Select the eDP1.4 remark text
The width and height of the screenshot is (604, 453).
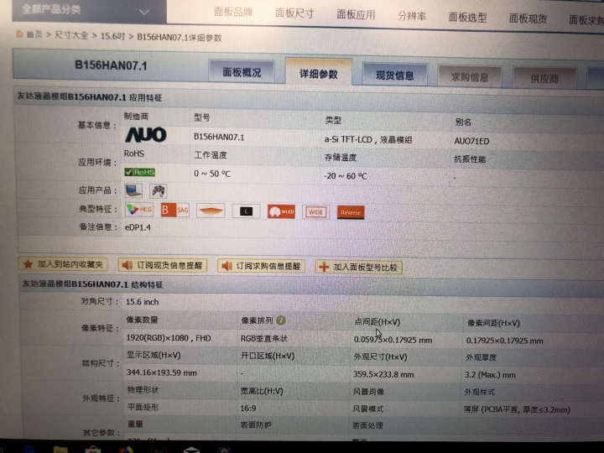click(x=138, y=227)
